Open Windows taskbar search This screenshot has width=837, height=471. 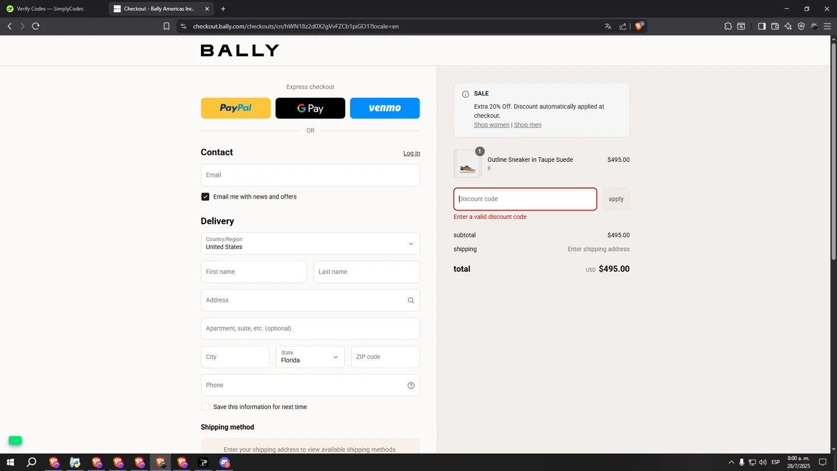(x=32, y=462)
